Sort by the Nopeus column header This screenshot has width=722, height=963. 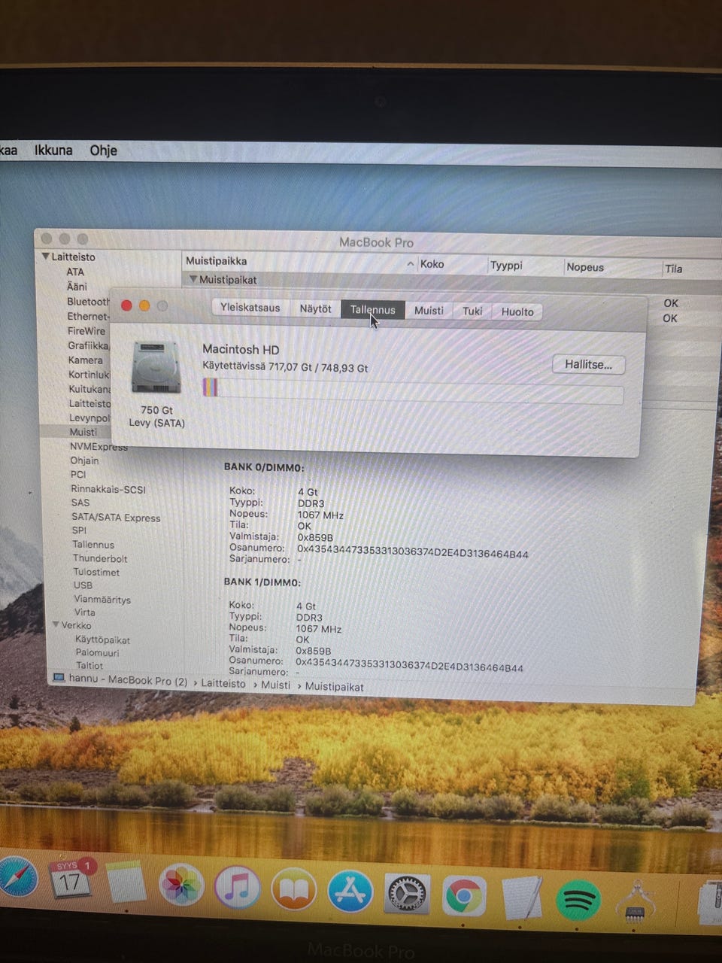pos(585,267)
